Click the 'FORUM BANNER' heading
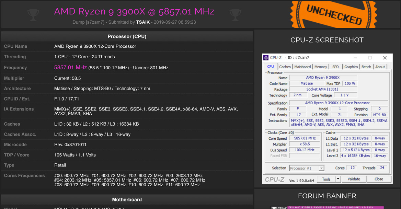Viewport: 401px width, 209px height. point(327,196)
